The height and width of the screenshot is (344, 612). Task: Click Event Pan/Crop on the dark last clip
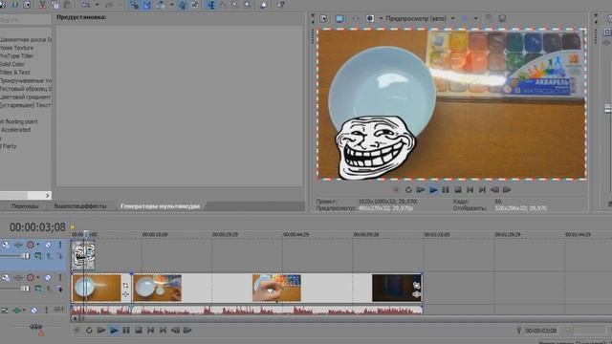(x=417, y=286)
